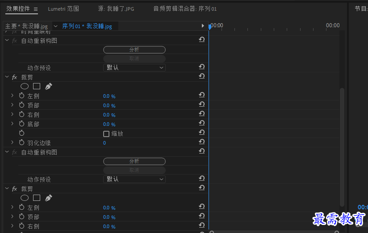Toggle fx of second 裁剪 effect

tap(15, 189)
